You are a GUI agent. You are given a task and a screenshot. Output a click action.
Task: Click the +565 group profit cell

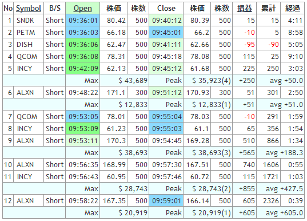244,152
